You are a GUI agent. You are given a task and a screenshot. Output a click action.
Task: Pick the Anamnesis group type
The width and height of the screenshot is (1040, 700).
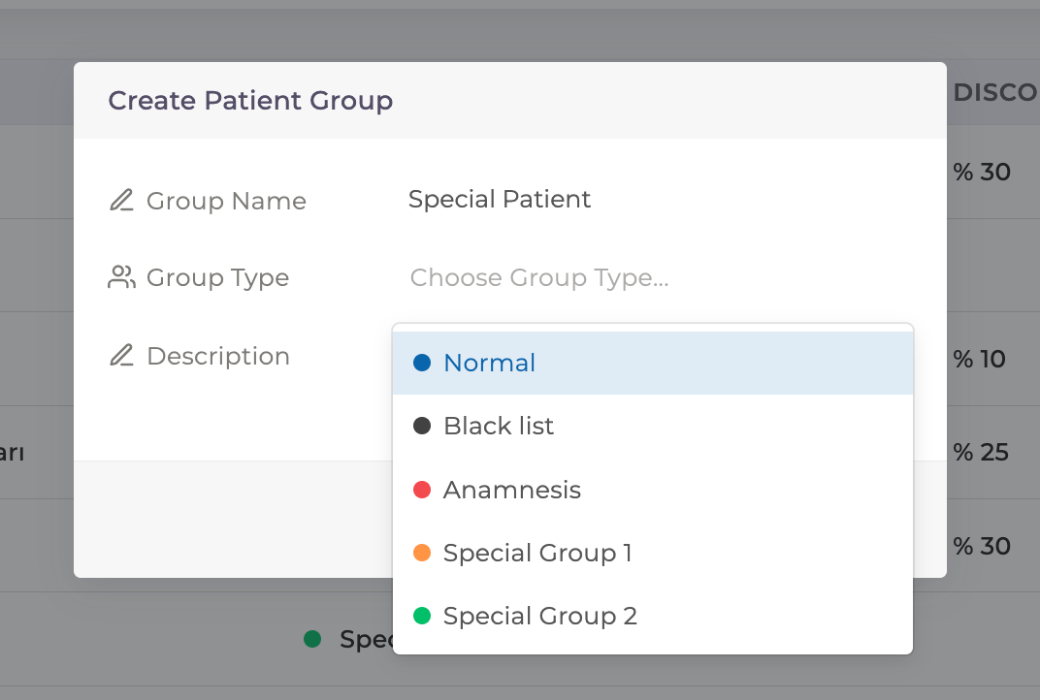512,490
